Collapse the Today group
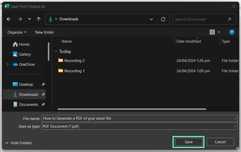This screenshot has width=241, height=152. coord(56,51)
